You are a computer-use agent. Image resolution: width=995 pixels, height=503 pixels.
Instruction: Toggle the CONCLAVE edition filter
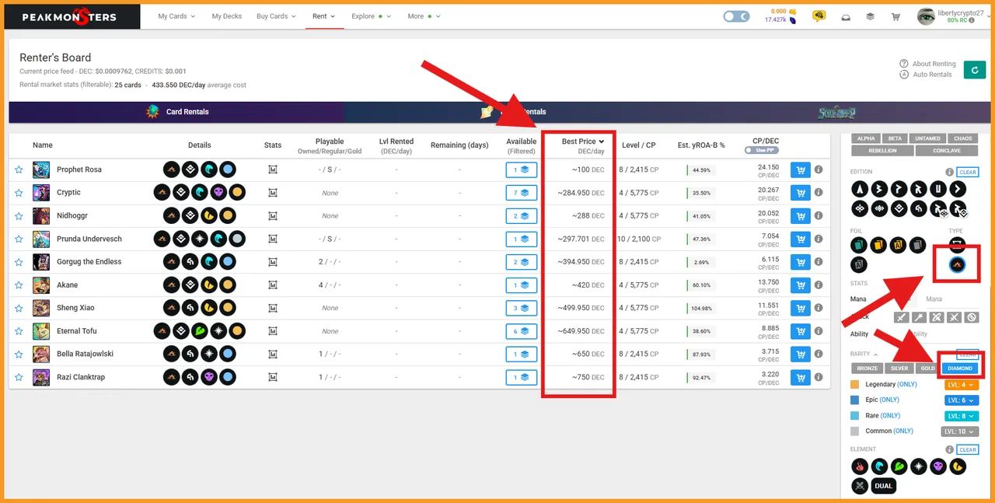[x=946, y=150]
